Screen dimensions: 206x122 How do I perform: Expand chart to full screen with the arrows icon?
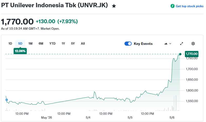coord(182,44)
